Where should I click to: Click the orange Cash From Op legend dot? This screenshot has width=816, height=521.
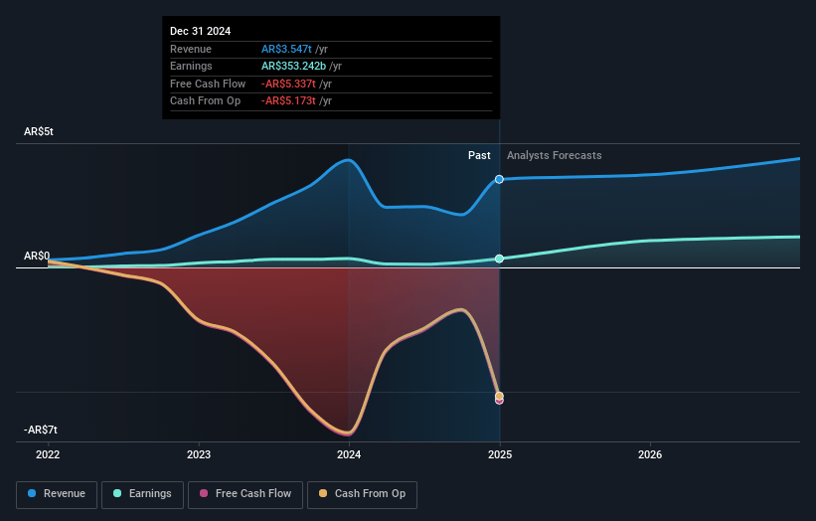[323, 493]
